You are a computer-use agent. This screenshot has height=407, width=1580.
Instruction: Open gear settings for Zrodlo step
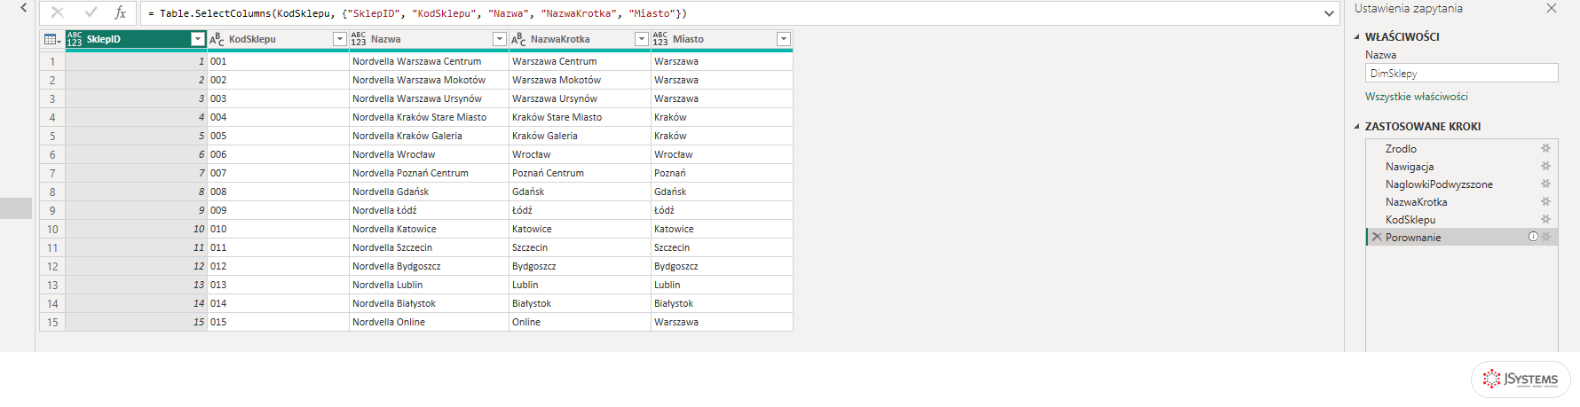[1545, 149]
